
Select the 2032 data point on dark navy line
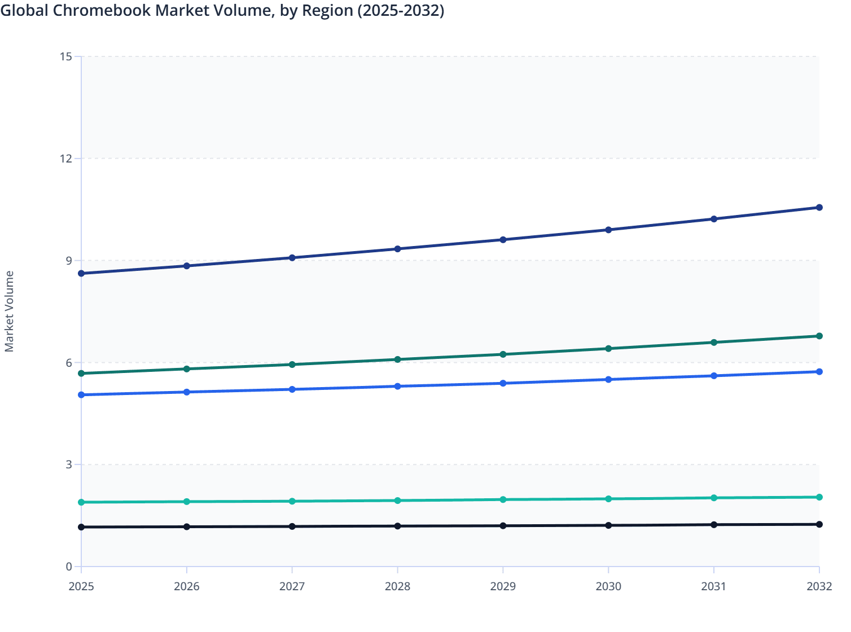(819, 207)
